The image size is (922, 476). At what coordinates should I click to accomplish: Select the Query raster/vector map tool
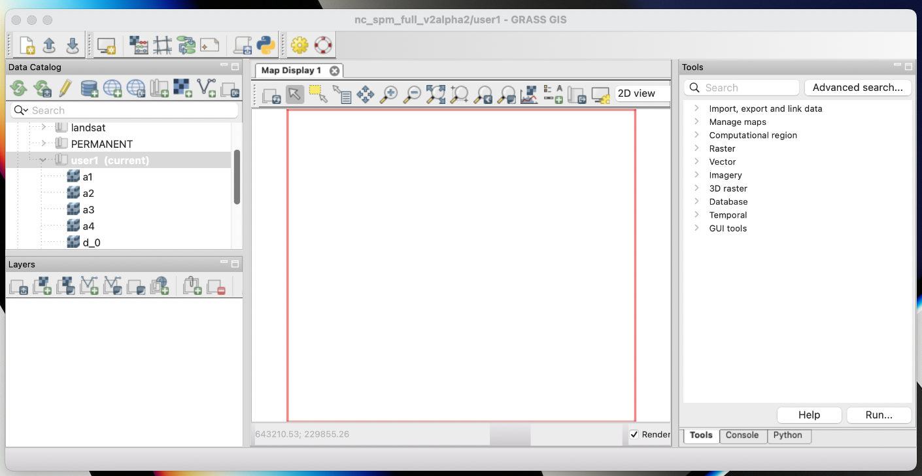(x=343, y=95)
